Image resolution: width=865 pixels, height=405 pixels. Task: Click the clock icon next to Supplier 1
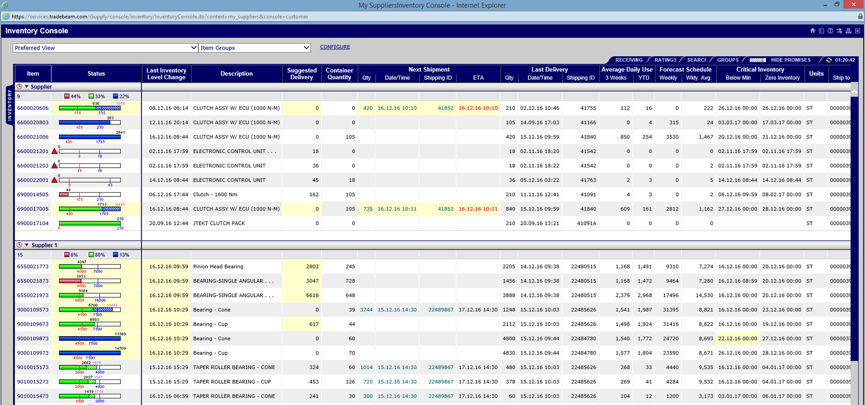point(19,245)
